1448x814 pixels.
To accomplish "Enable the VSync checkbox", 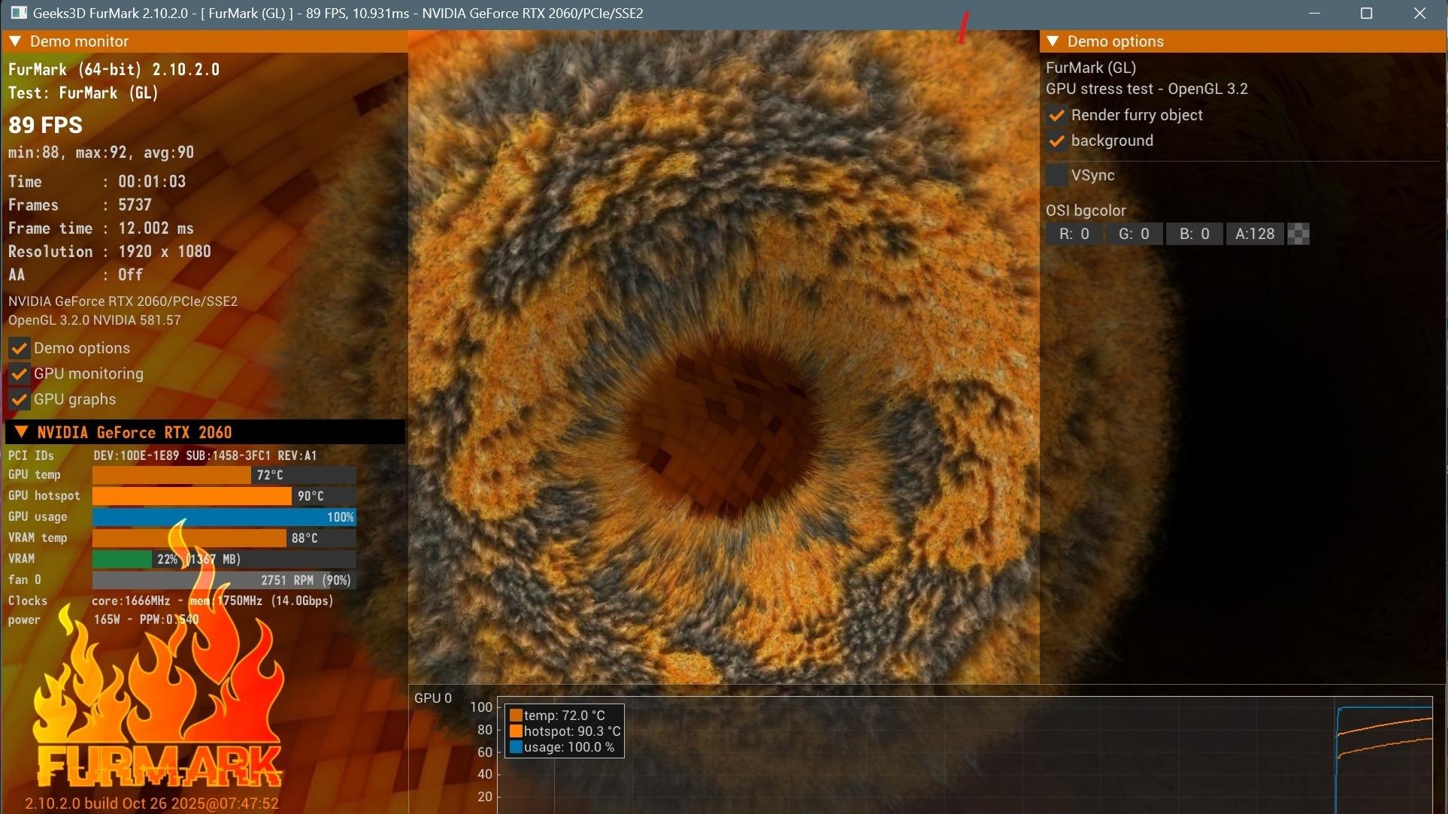I will point(1056,175).
